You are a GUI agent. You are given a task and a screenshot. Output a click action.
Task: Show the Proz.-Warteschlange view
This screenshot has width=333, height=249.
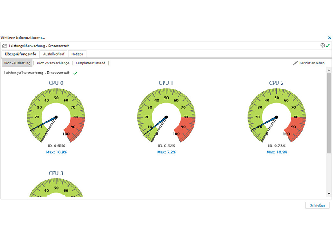pyautogui.click(x=53, y=63)
